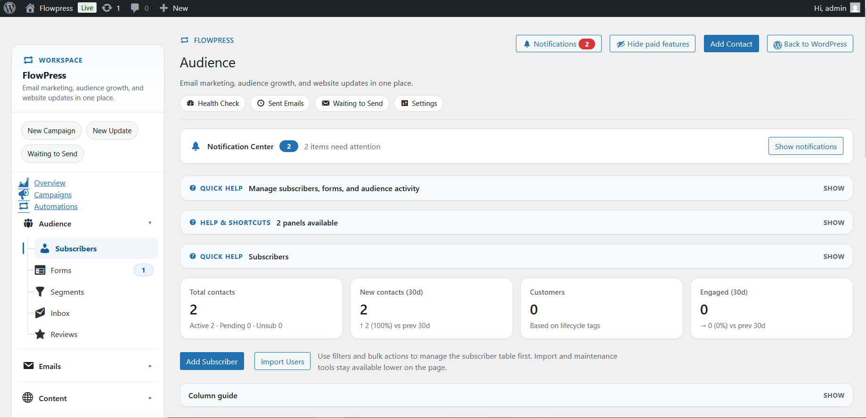
Task: Click the Inbox envelope-check icon
Action: 40,313
